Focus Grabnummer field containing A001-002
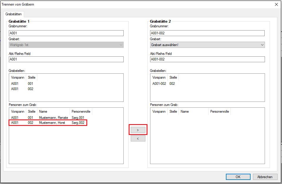 pyautogui.click(x=207, y=33)
